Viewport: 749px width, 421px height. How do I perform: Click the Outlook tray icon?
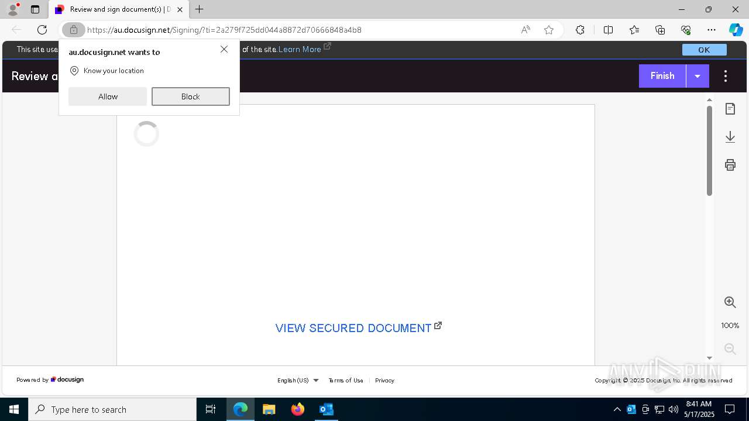tap(631, 409)
